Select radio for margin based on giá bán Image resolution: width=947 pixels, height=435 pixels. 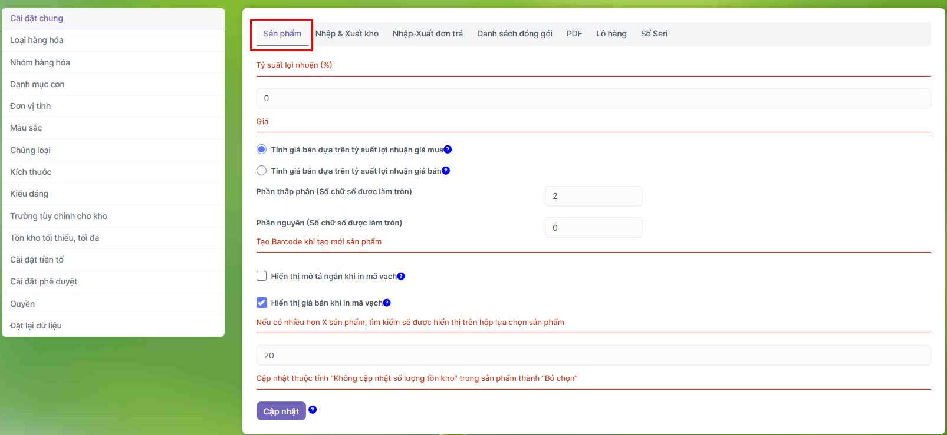262,171
